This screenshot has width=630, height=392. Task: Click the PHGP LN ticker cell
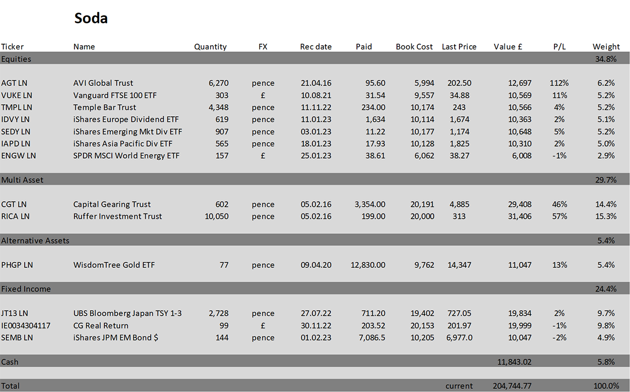(17, 265)
